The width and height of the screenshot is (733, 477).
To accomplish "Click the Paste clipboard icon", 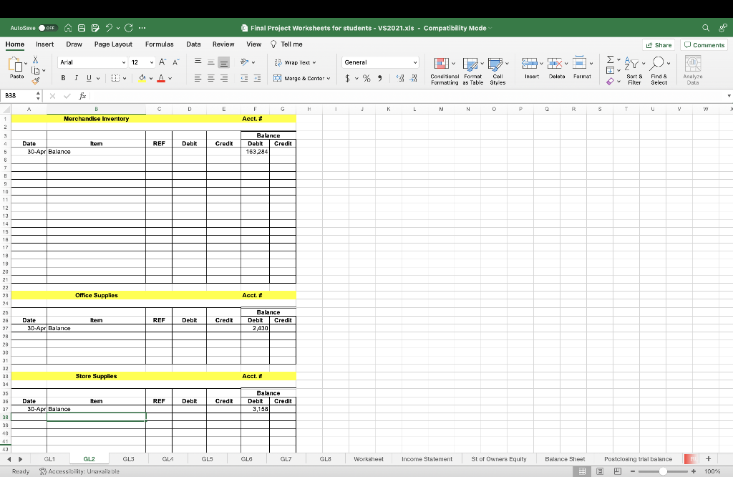I will click(x=15, y=64).
